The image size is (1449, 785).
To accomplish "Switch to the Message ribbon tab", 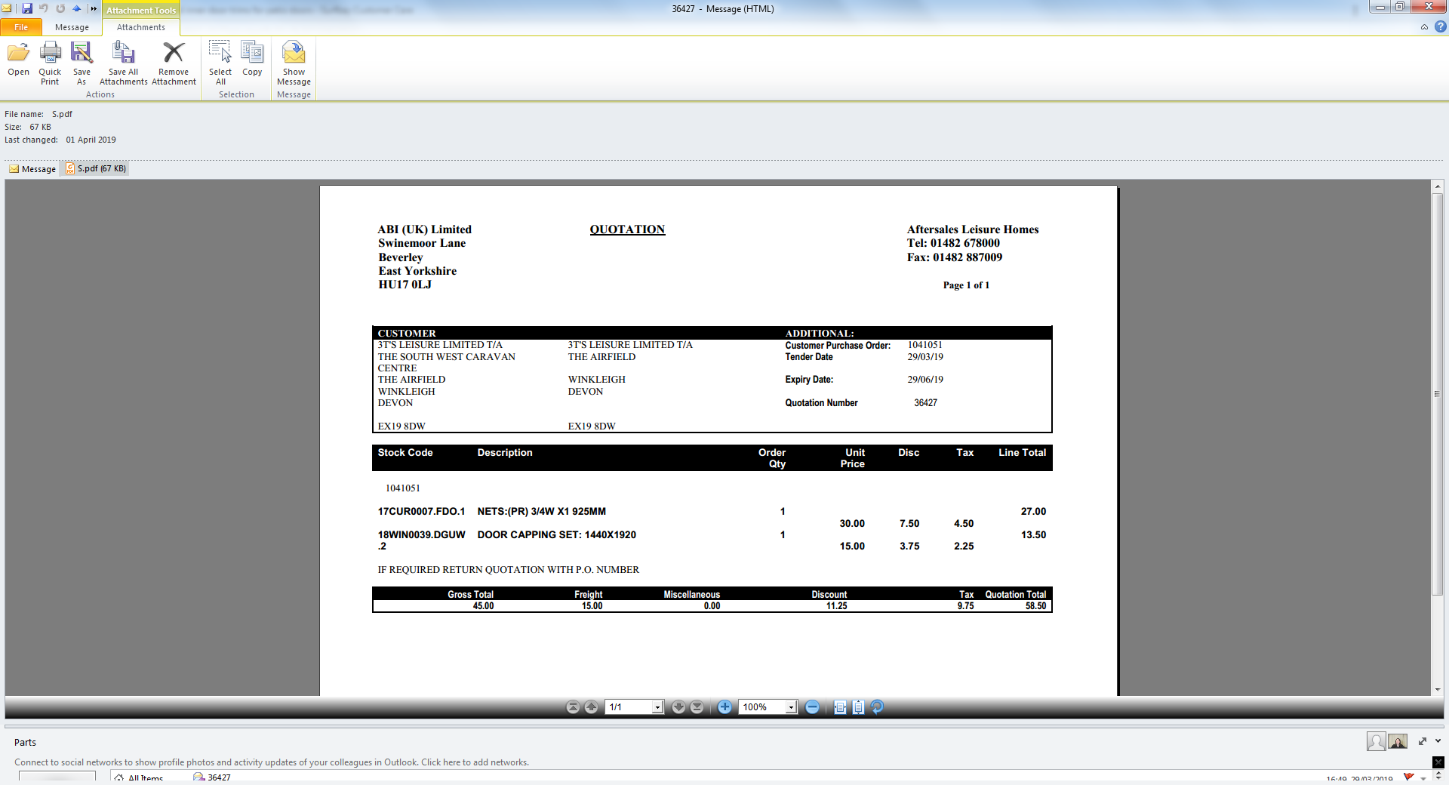I will click(72, 27).
